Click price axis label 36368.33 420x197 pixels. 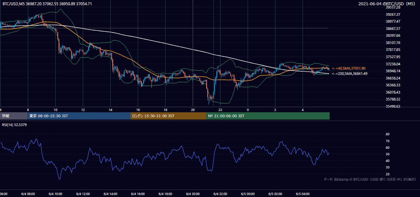tap(393, 85)
